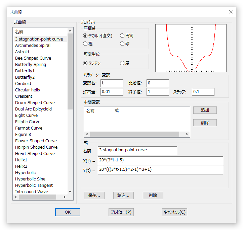Click curve list scroll down arrow
The image size is (243, 230).
(70, 191)
